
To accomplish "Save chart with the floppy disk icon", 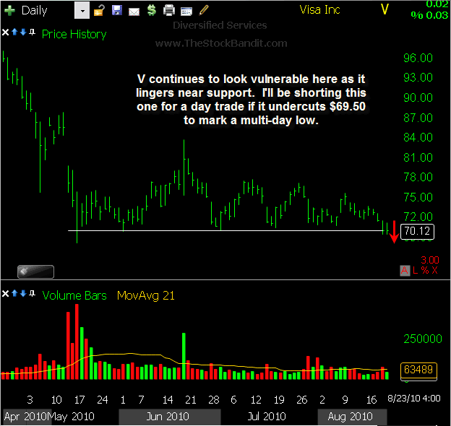I will click(117, 11).
